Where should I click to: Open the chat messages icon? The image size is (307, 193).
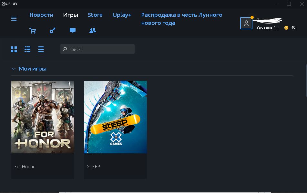[x=73, y=30]
